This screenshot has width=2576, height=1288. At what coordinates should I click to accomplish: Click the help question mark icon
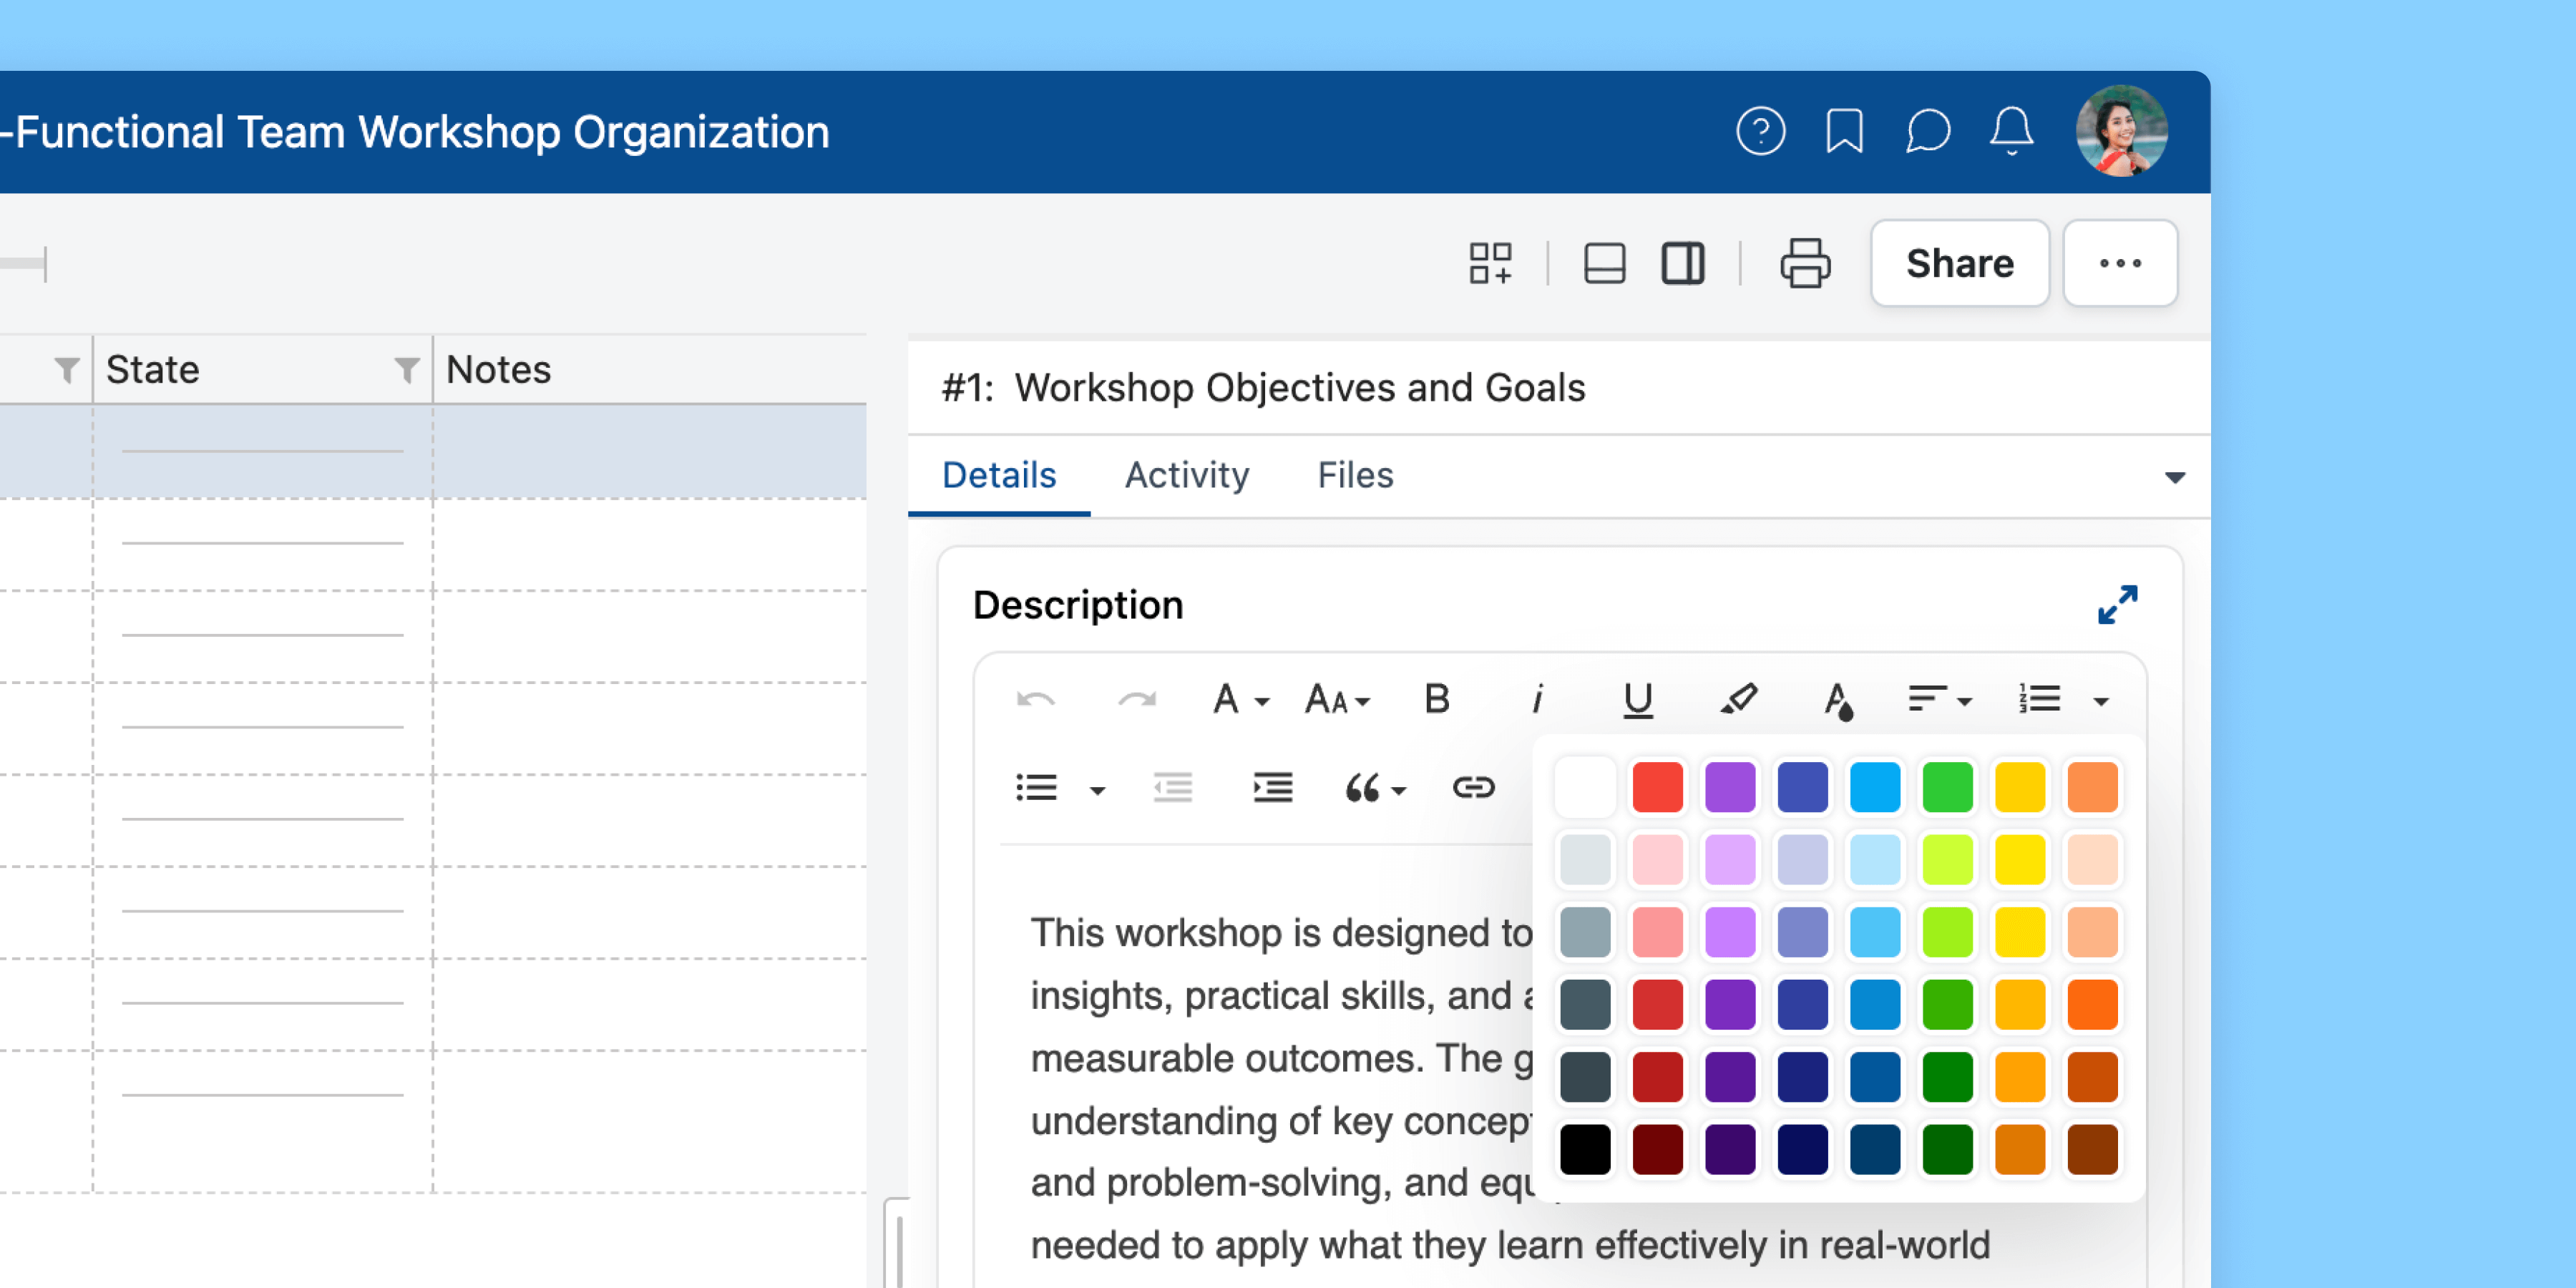[x=1760, y=131]
